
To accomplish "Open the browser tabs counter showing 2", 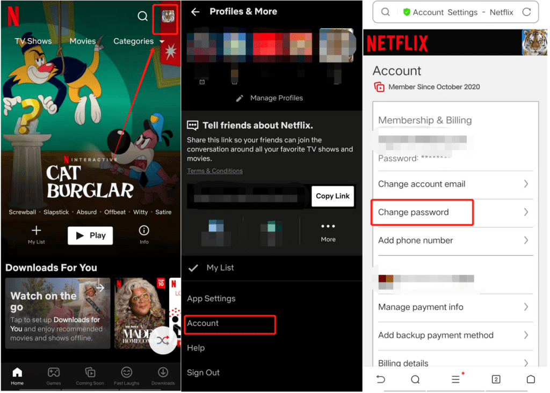I will 496,380.
